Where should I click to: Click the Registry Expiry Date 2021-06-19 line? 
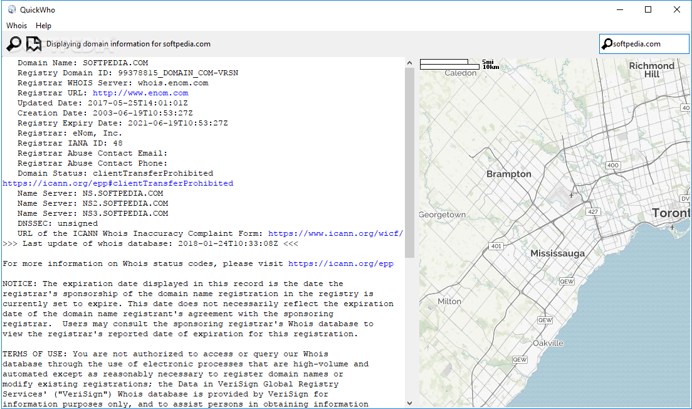coord(123,123)
